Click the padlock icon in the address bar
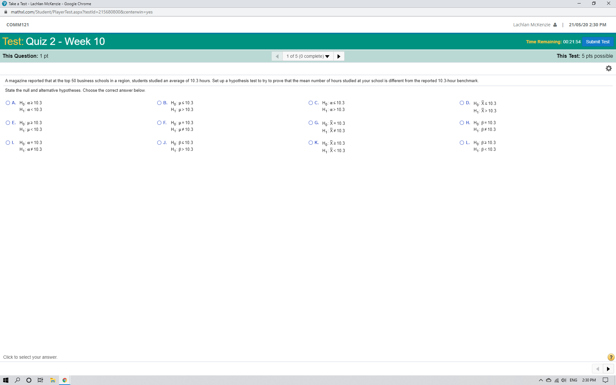The width and height of the screenshot is (616, 385). [5, 12]
